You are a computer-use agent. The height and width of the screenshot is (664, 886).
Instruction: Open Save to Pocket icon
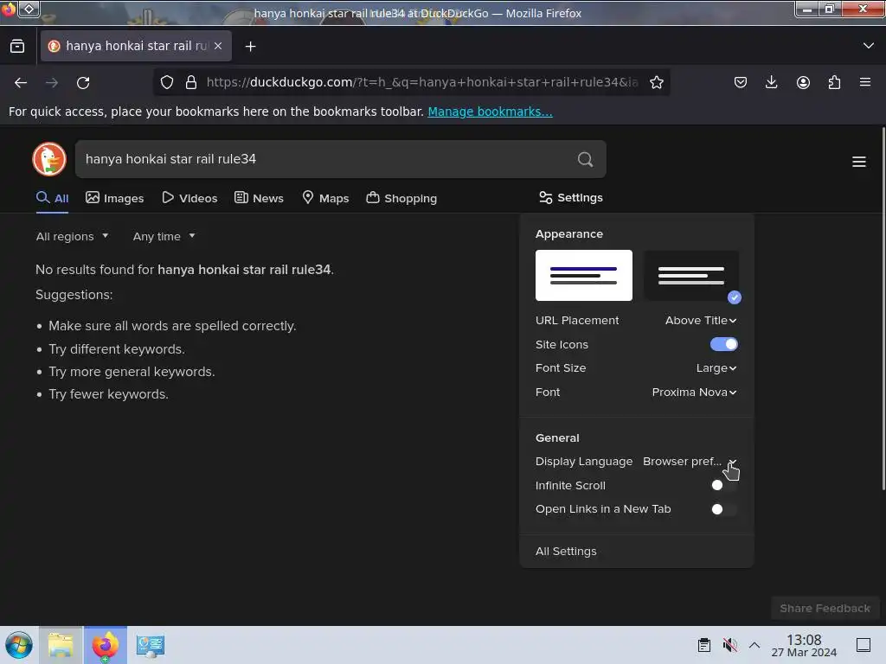tap(741, 82)
